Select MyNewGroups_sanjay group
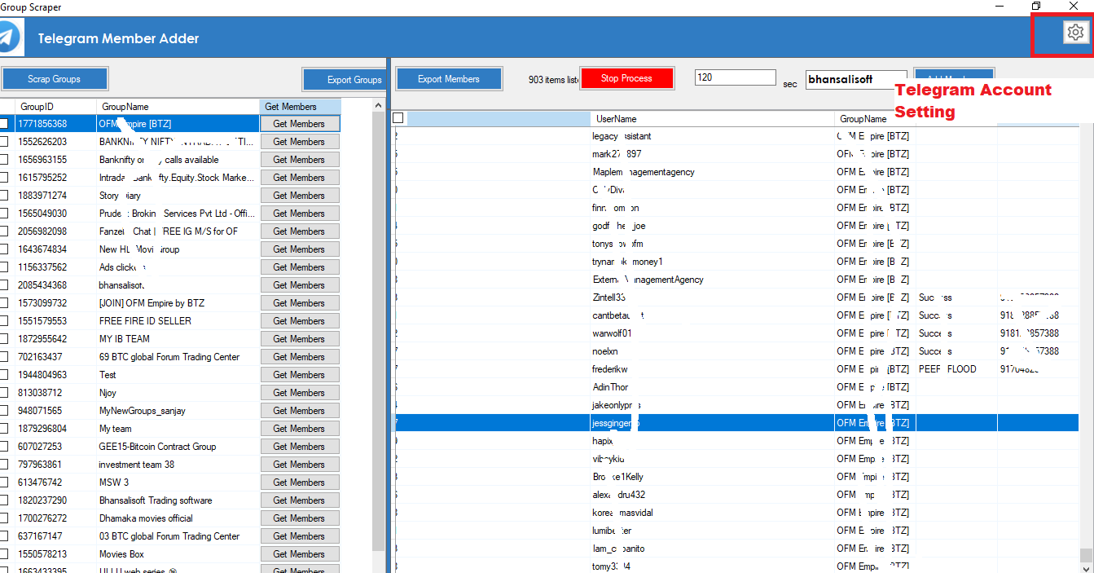1094x573 pixels. coord(143,411)
